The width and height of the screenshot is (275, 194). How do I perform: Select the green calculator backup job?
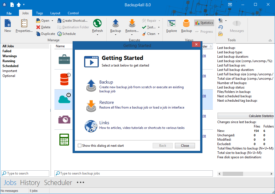pos(64,140)
